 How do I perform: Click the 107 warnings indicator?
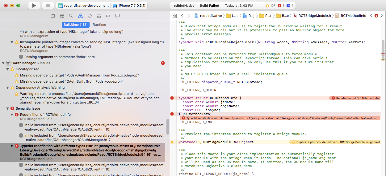[271, 6]
